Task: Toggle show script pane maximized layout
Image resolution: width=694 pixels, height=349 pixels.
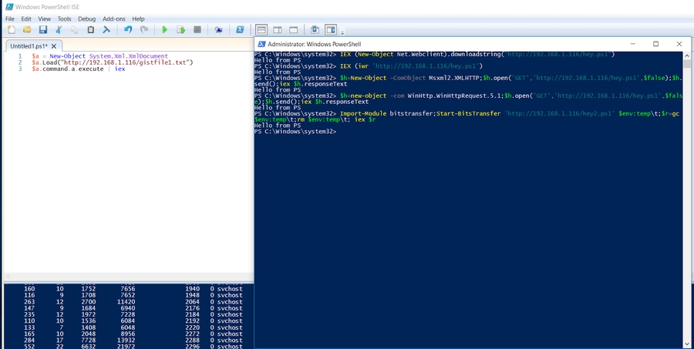Action: pyautogui.click(x=294, y=30)
